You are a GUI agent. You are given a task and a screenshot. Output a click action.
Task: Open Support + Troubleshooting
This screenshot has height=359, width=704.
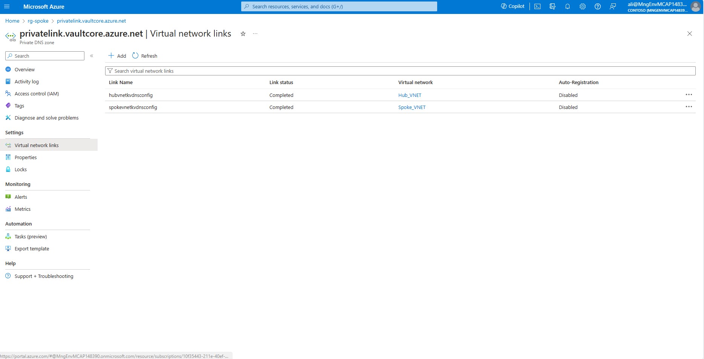(44, 276)
